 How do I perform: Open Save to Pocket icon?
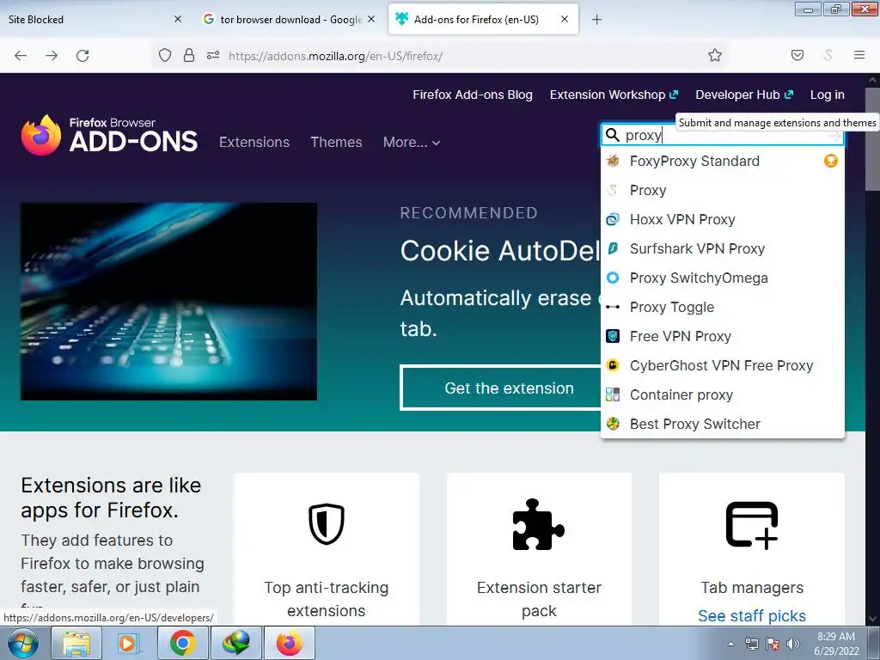(797, 55)
